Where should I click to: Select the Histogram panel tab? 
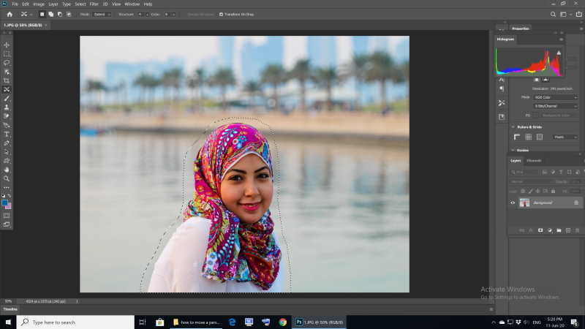click(x=505, y=39)
